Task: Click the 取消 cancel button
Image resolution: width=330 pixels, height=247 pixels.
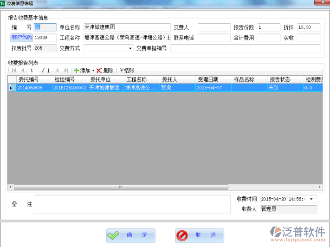Action: (200, 235)
